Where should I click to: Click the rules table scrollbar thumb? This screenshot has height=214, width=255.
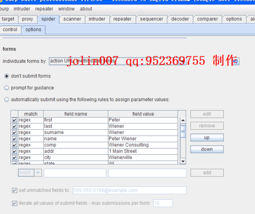coord(183,131)
